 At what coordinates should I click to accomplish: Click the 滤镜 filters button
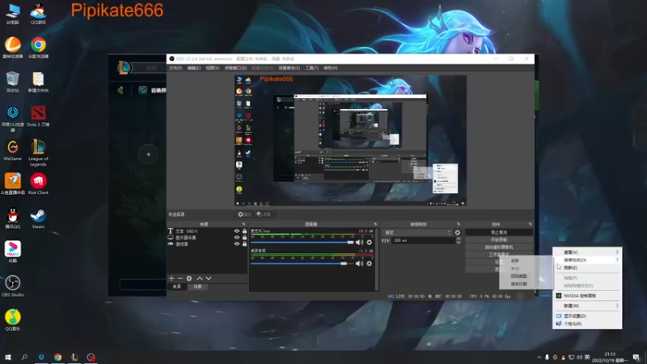264,214
